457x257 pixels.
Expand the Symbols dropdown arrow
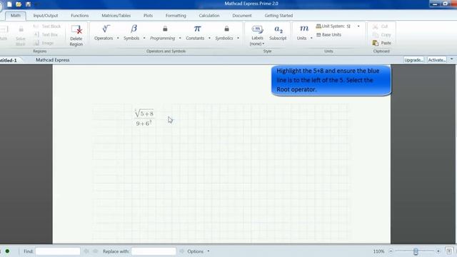(144, 38)
